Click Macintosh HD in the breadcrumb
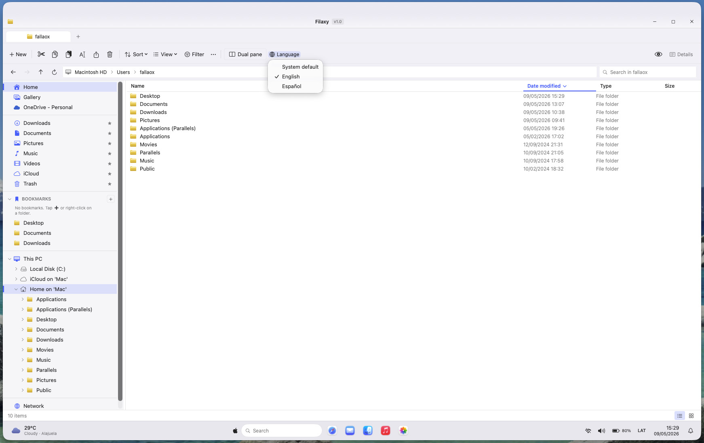704x443 pixels. tap(91, 72)
